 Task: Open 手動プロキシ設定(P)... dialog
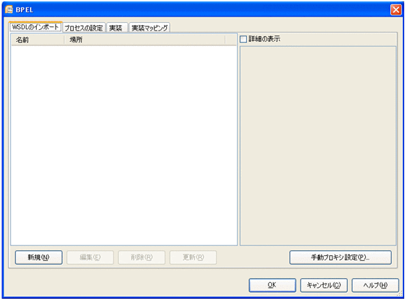click(340, 257)
